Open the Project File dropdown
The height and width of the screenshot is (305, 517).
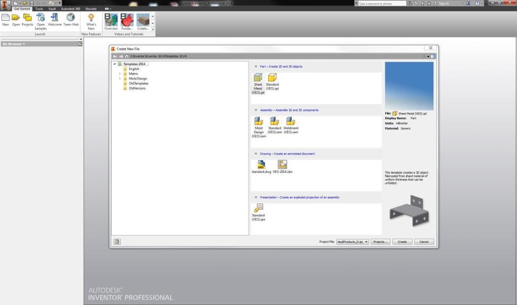point(352,242)
